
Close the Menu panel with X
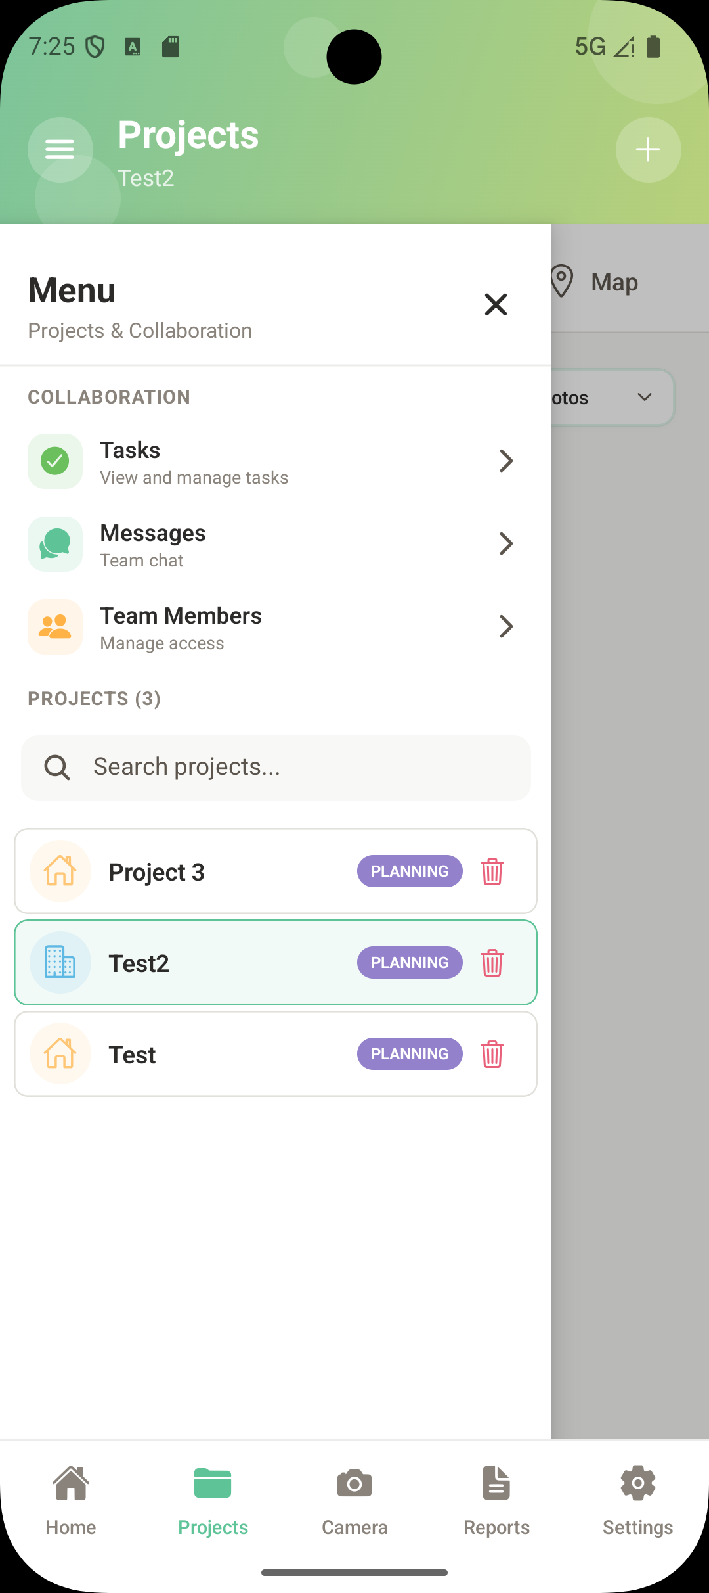496,304
